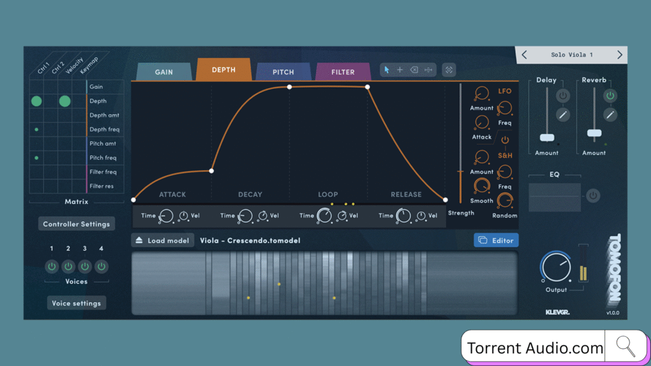
Task: Go to next preset with right chevron
Action: [619, 55]
